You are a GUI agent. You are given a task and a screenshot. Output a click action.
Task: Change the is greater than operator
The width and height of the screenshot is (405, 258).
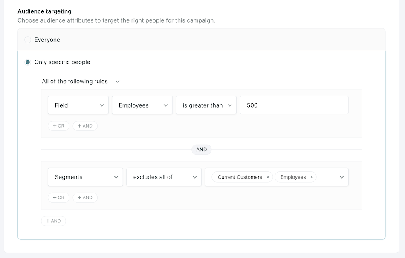click(206, 105)
